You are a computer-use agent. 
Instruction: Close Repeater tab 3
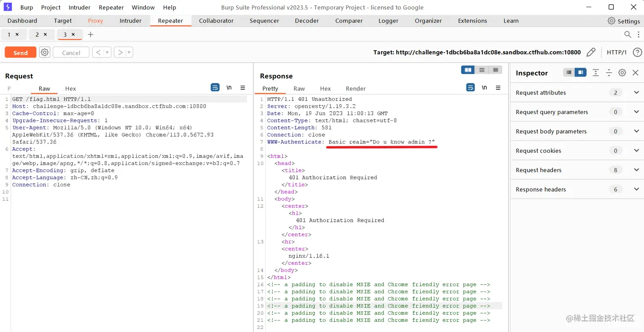click(73, 34)
